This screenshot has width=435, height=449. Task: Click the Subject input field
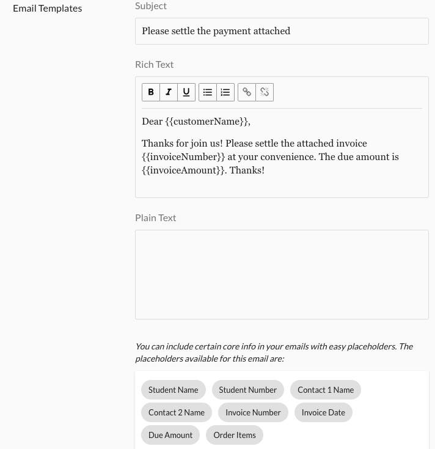[x=282, y=31]
